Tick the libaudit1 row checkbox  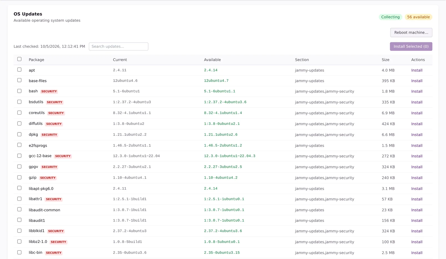click(x=19, y=220)
